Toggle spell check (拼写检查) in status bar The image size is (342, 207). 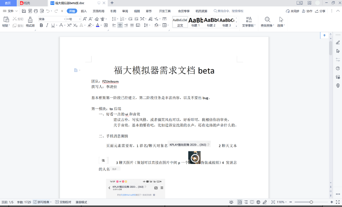click(43, 202)
